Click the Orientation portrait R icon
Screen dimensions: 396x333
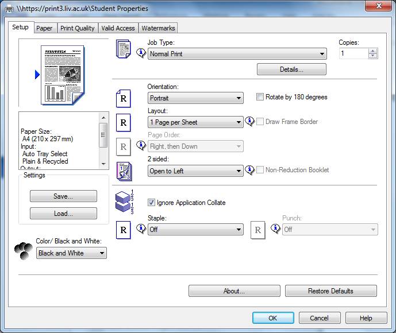point(123,98)
